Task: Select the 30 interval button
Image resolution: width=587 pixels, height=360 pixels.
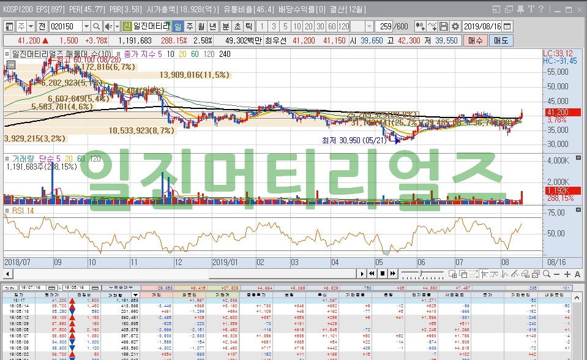Action: click(x=320, y=26)
